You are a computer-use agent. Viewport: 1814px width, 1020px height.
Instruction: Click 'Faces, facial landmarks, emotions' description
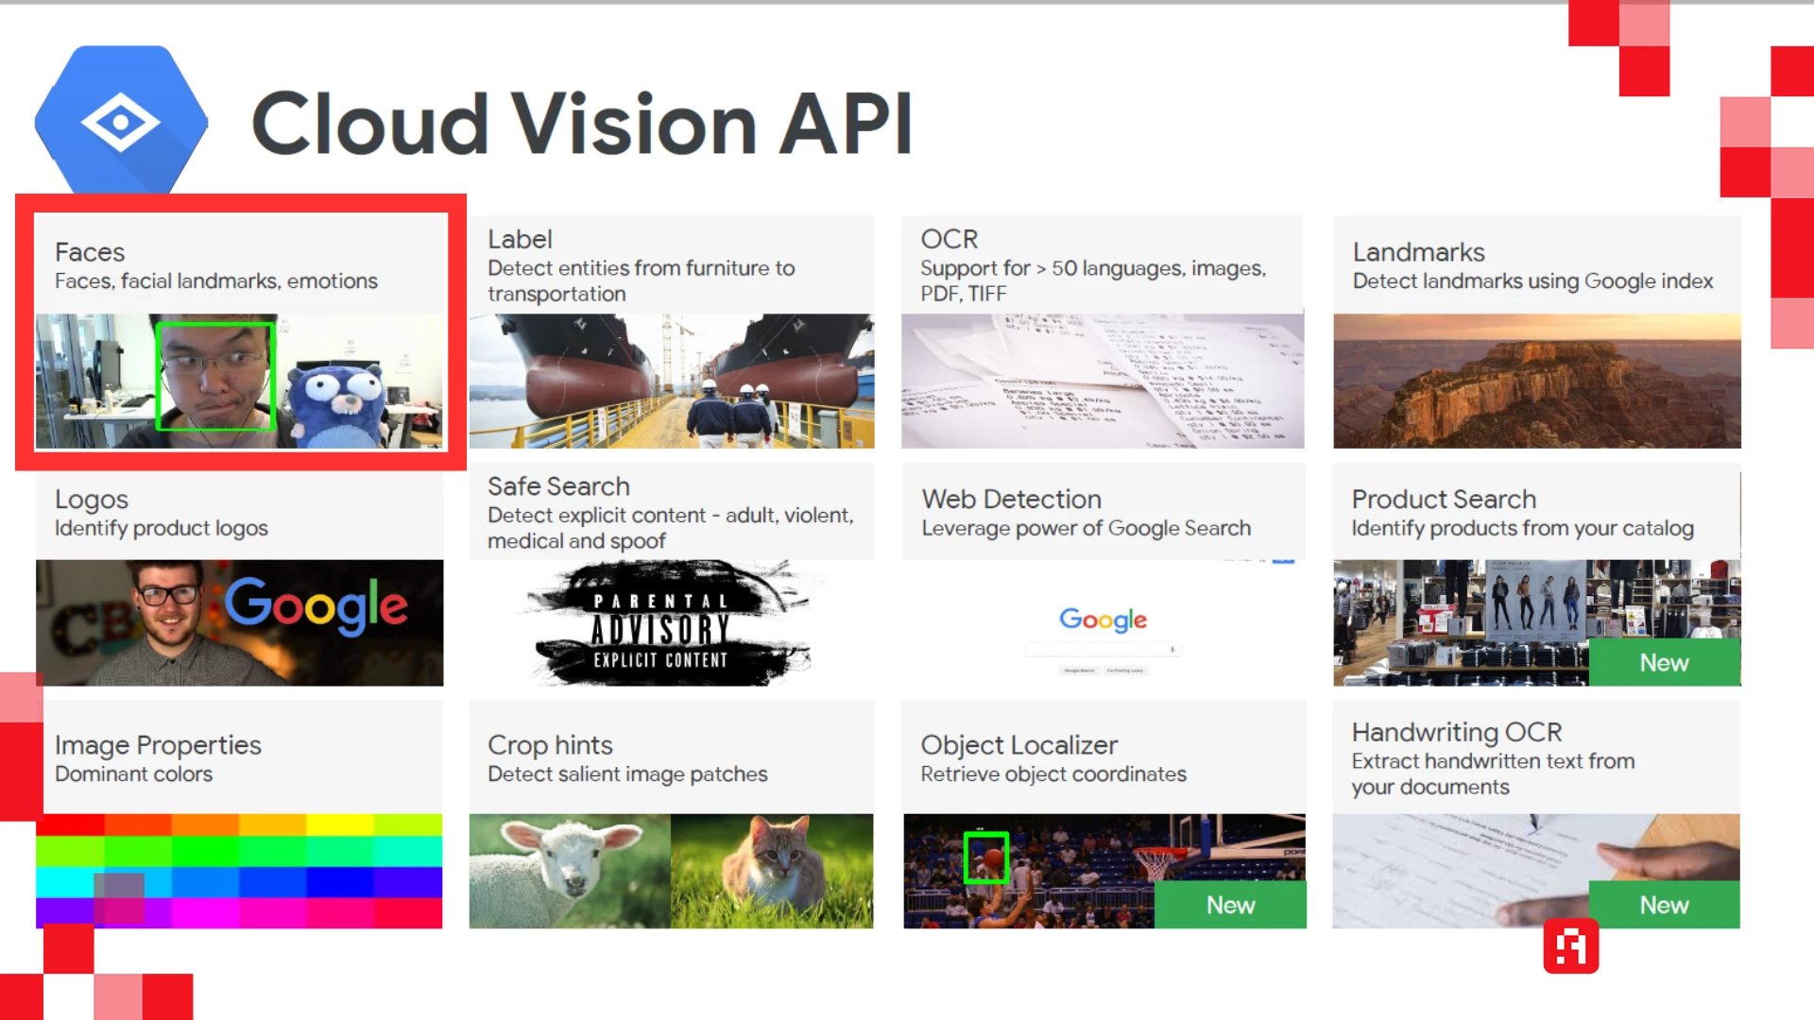coord(216,281)
